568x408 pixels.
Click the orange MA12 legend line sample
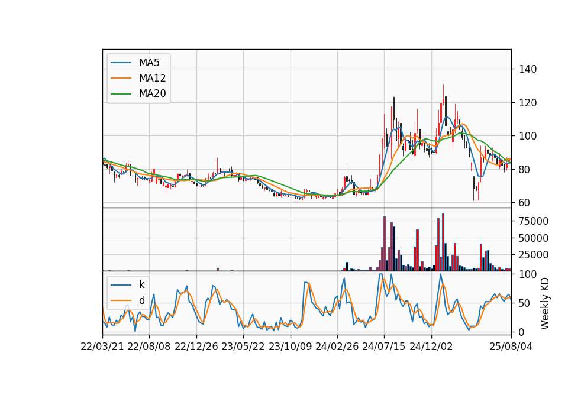(121, 78)
